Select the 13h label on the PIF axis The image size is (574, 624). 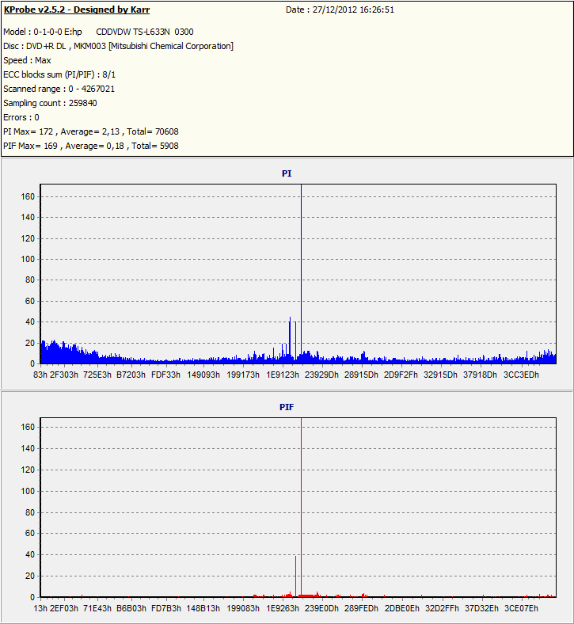click(x=40, y=608)
